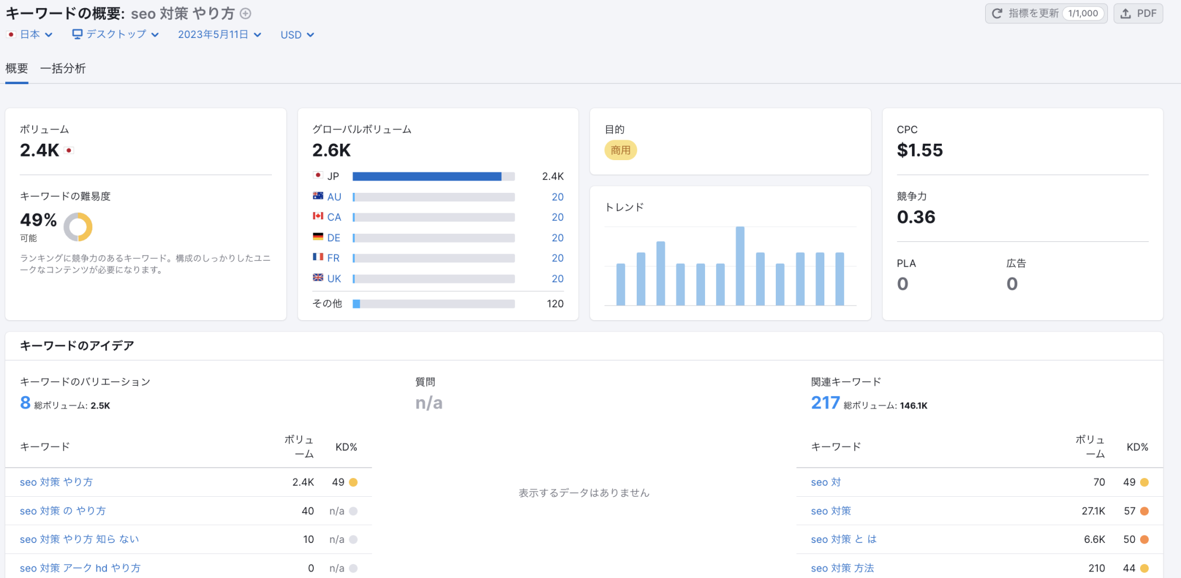This screenshot has height=578, width=1181.
Task: Click the plus icon next to the keyword title
Action: click(x=246, y=13)
